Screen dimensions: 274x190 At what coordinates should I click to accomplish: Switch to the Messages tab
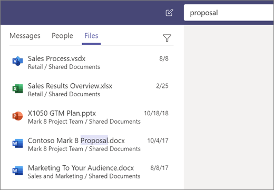pyautogui.click(x=25, y=36)
